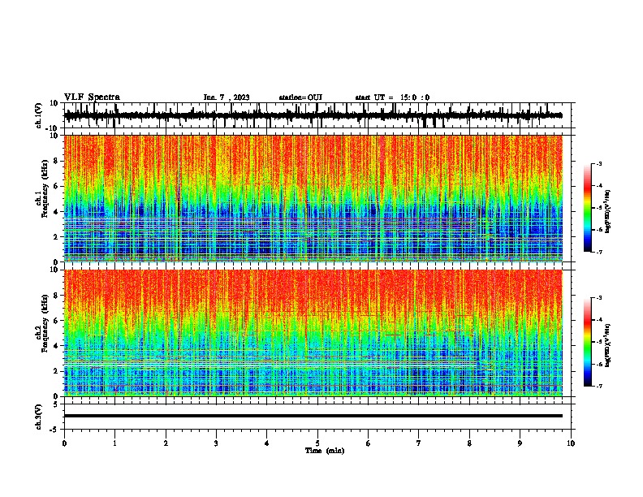This screenshot has width=643, height=497.
Task: Click the "-10" tick on ch.1(V) axis
Action: click(x=53, y=128)
